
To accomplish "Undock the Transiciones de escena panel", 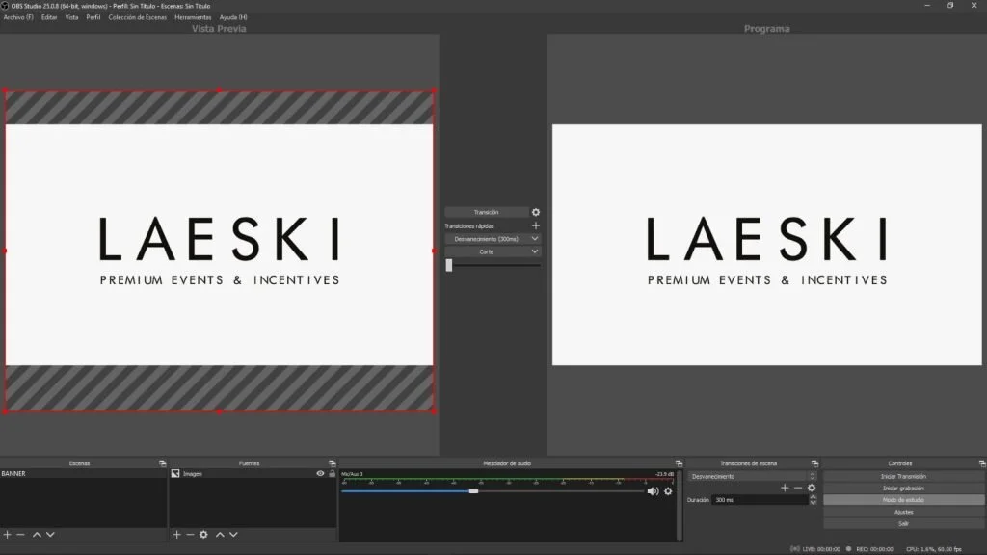I will tap(814, 463).
